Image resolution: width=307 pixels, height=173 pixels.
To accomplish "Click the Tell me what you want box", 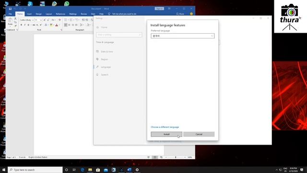I will [124, 14].
